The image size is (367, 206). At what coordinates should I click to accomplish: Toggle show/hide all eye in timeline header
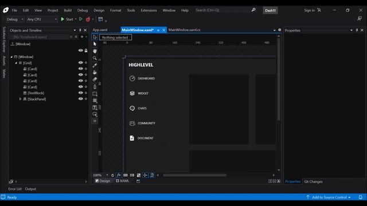(80, 50)
